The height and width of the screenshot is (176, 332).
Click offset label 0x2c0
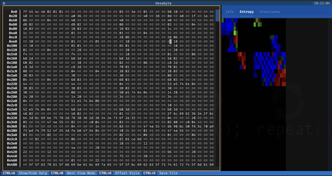coord(12,105)
